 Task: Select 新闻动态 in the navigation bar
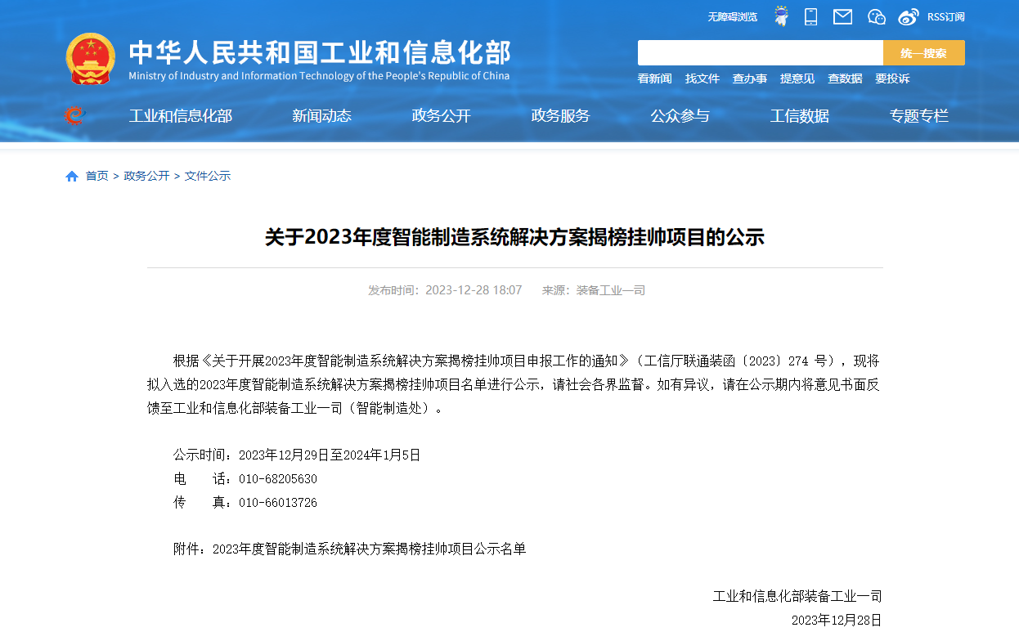321,116
